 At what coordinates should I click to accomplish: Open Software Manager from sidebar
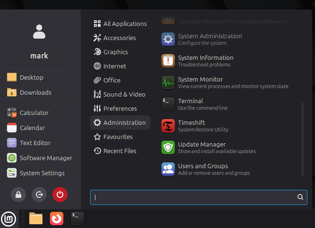[x=40, y=158]
